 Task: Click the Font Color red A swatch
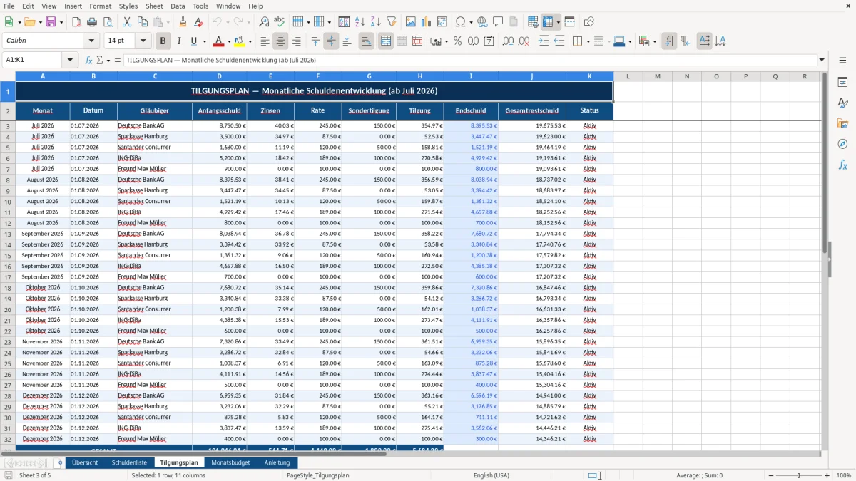click(219, 41)
